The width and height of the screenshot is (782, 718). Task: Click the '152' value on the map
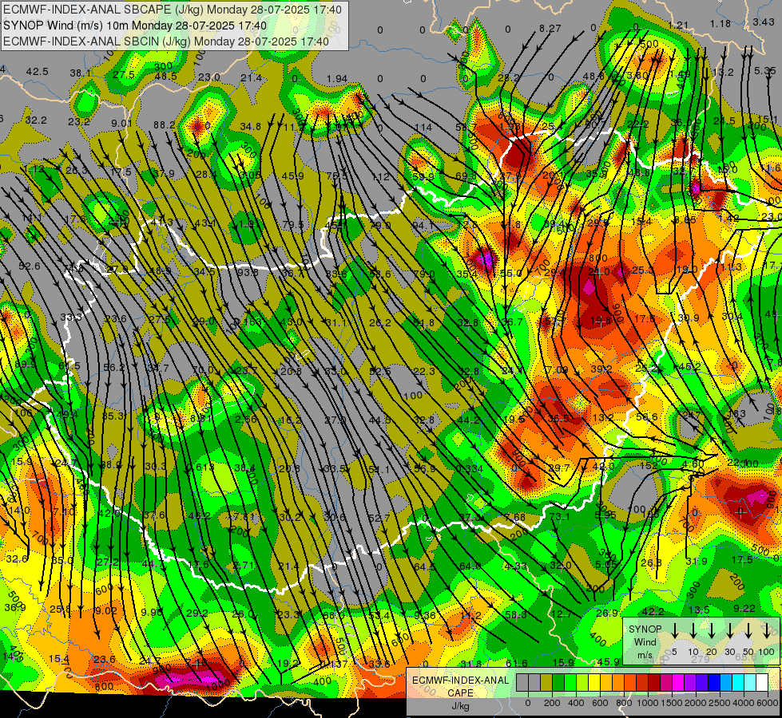pos(649,465)
